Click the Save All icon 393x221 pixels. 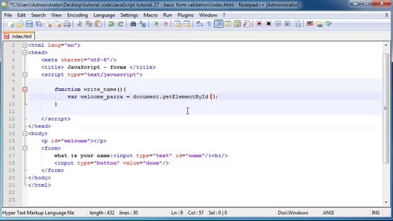pos(39,24)
